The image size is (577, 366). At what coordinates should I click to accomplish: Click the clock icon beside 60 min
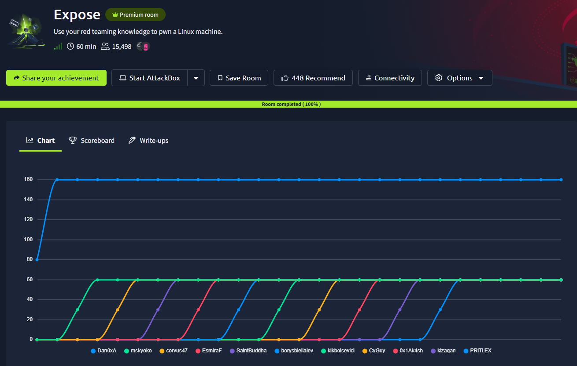point(70,46)
